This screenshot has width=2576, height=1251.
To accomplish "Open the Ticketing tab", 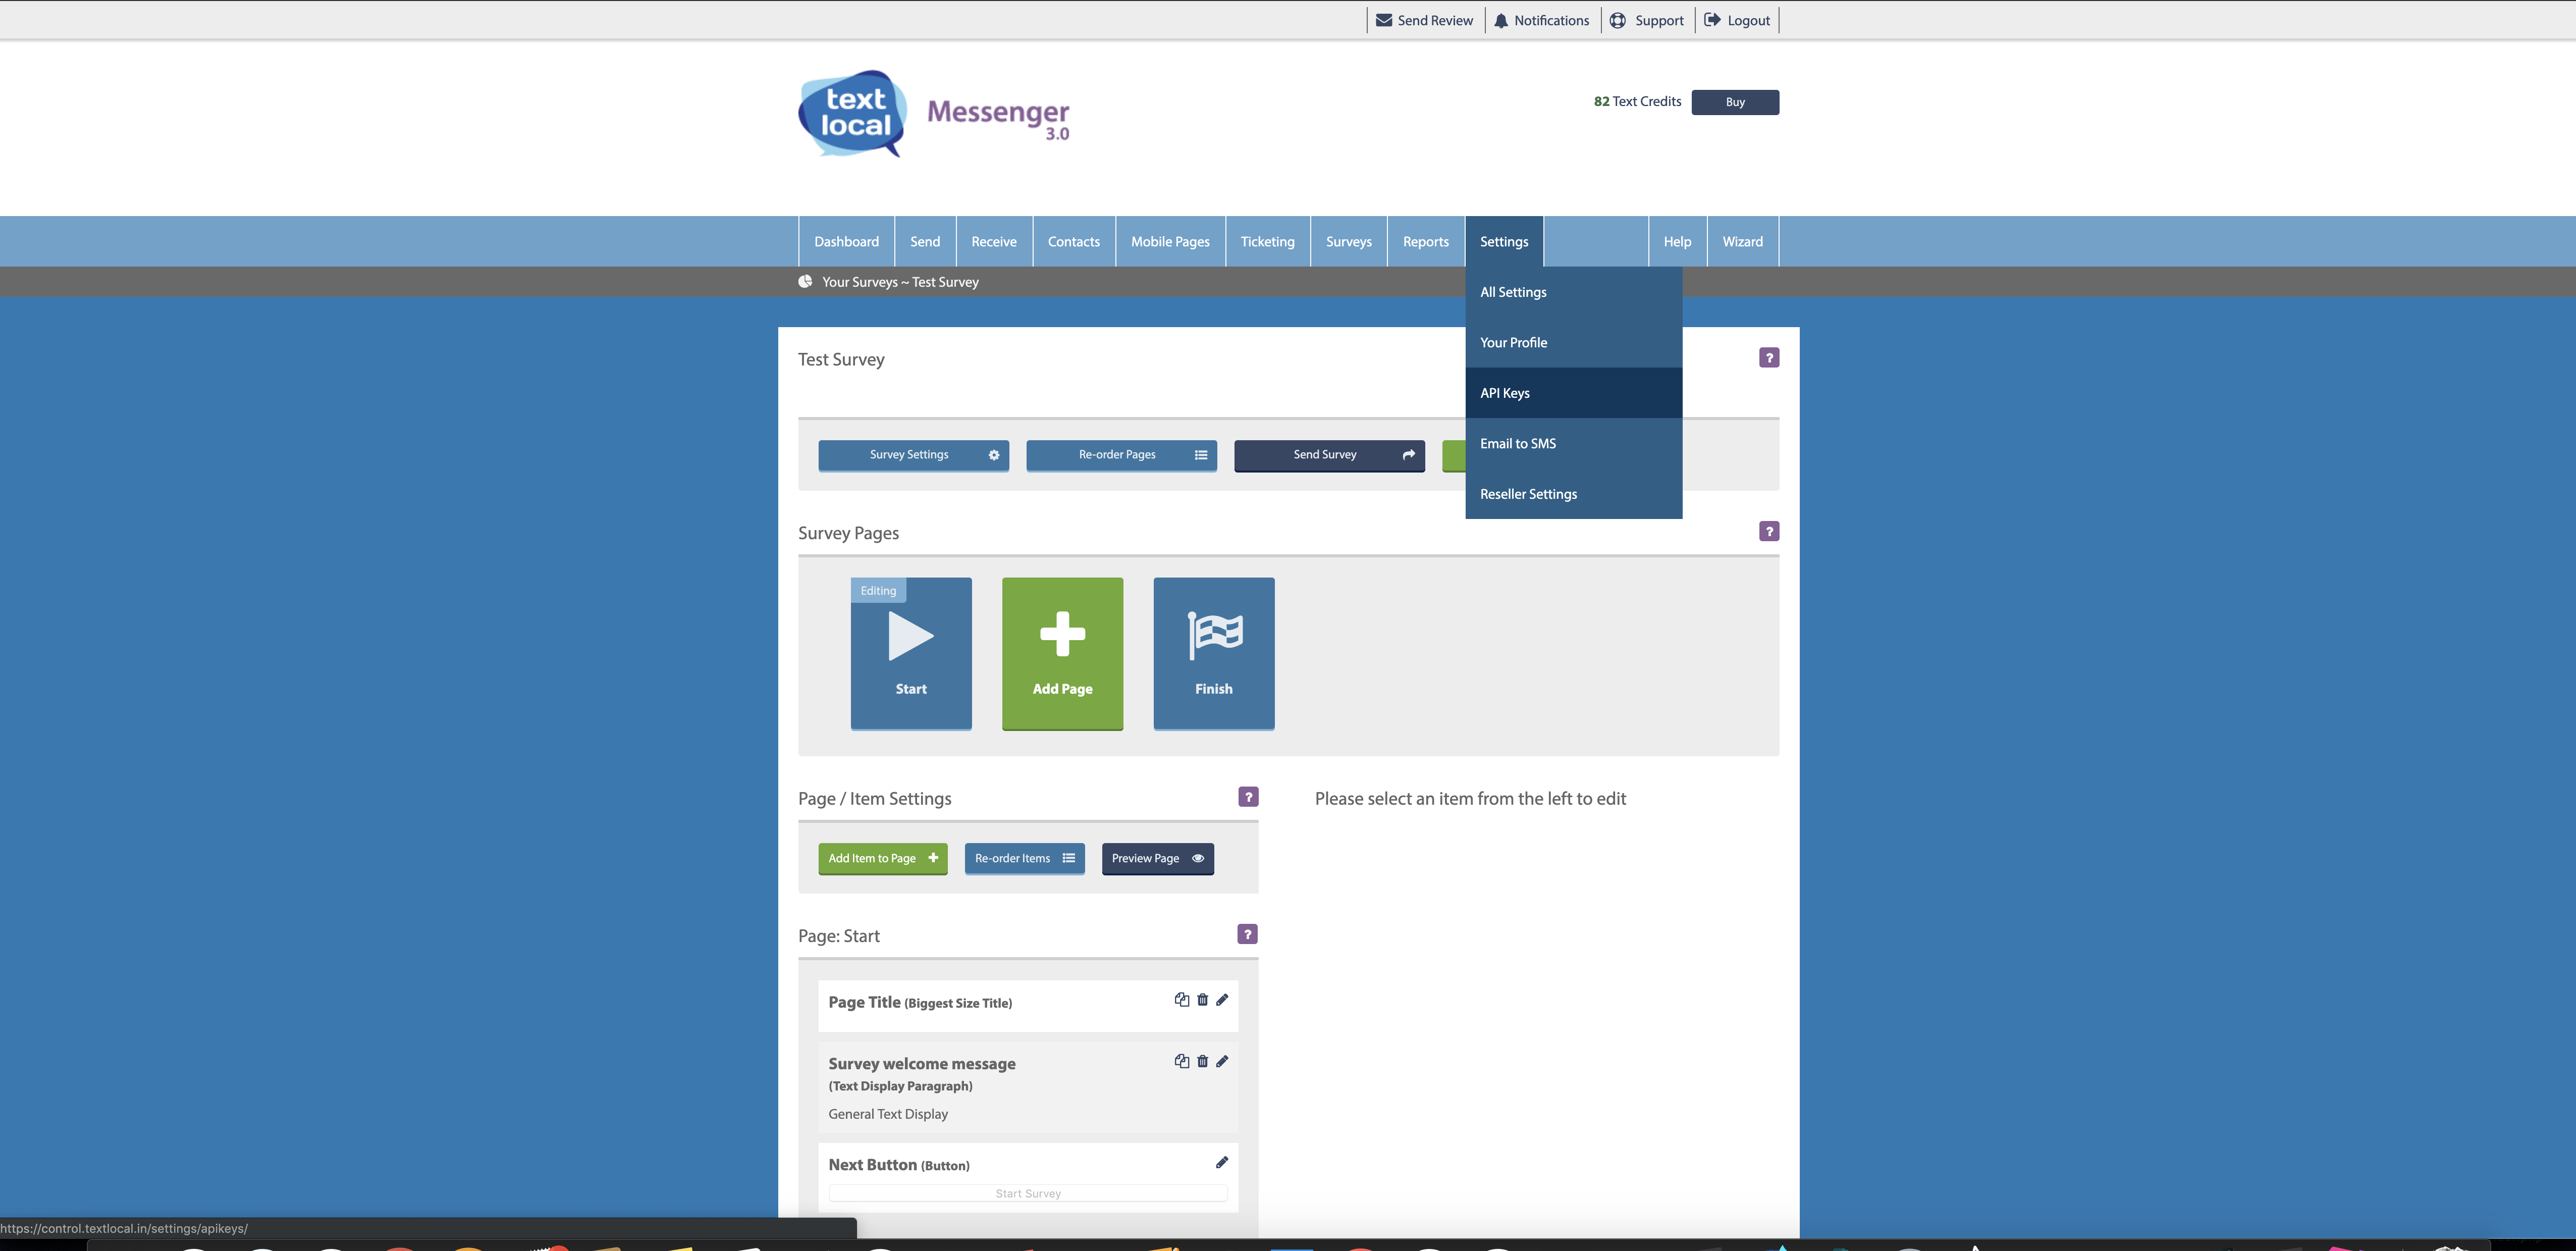I will [x=1267, y=242].
